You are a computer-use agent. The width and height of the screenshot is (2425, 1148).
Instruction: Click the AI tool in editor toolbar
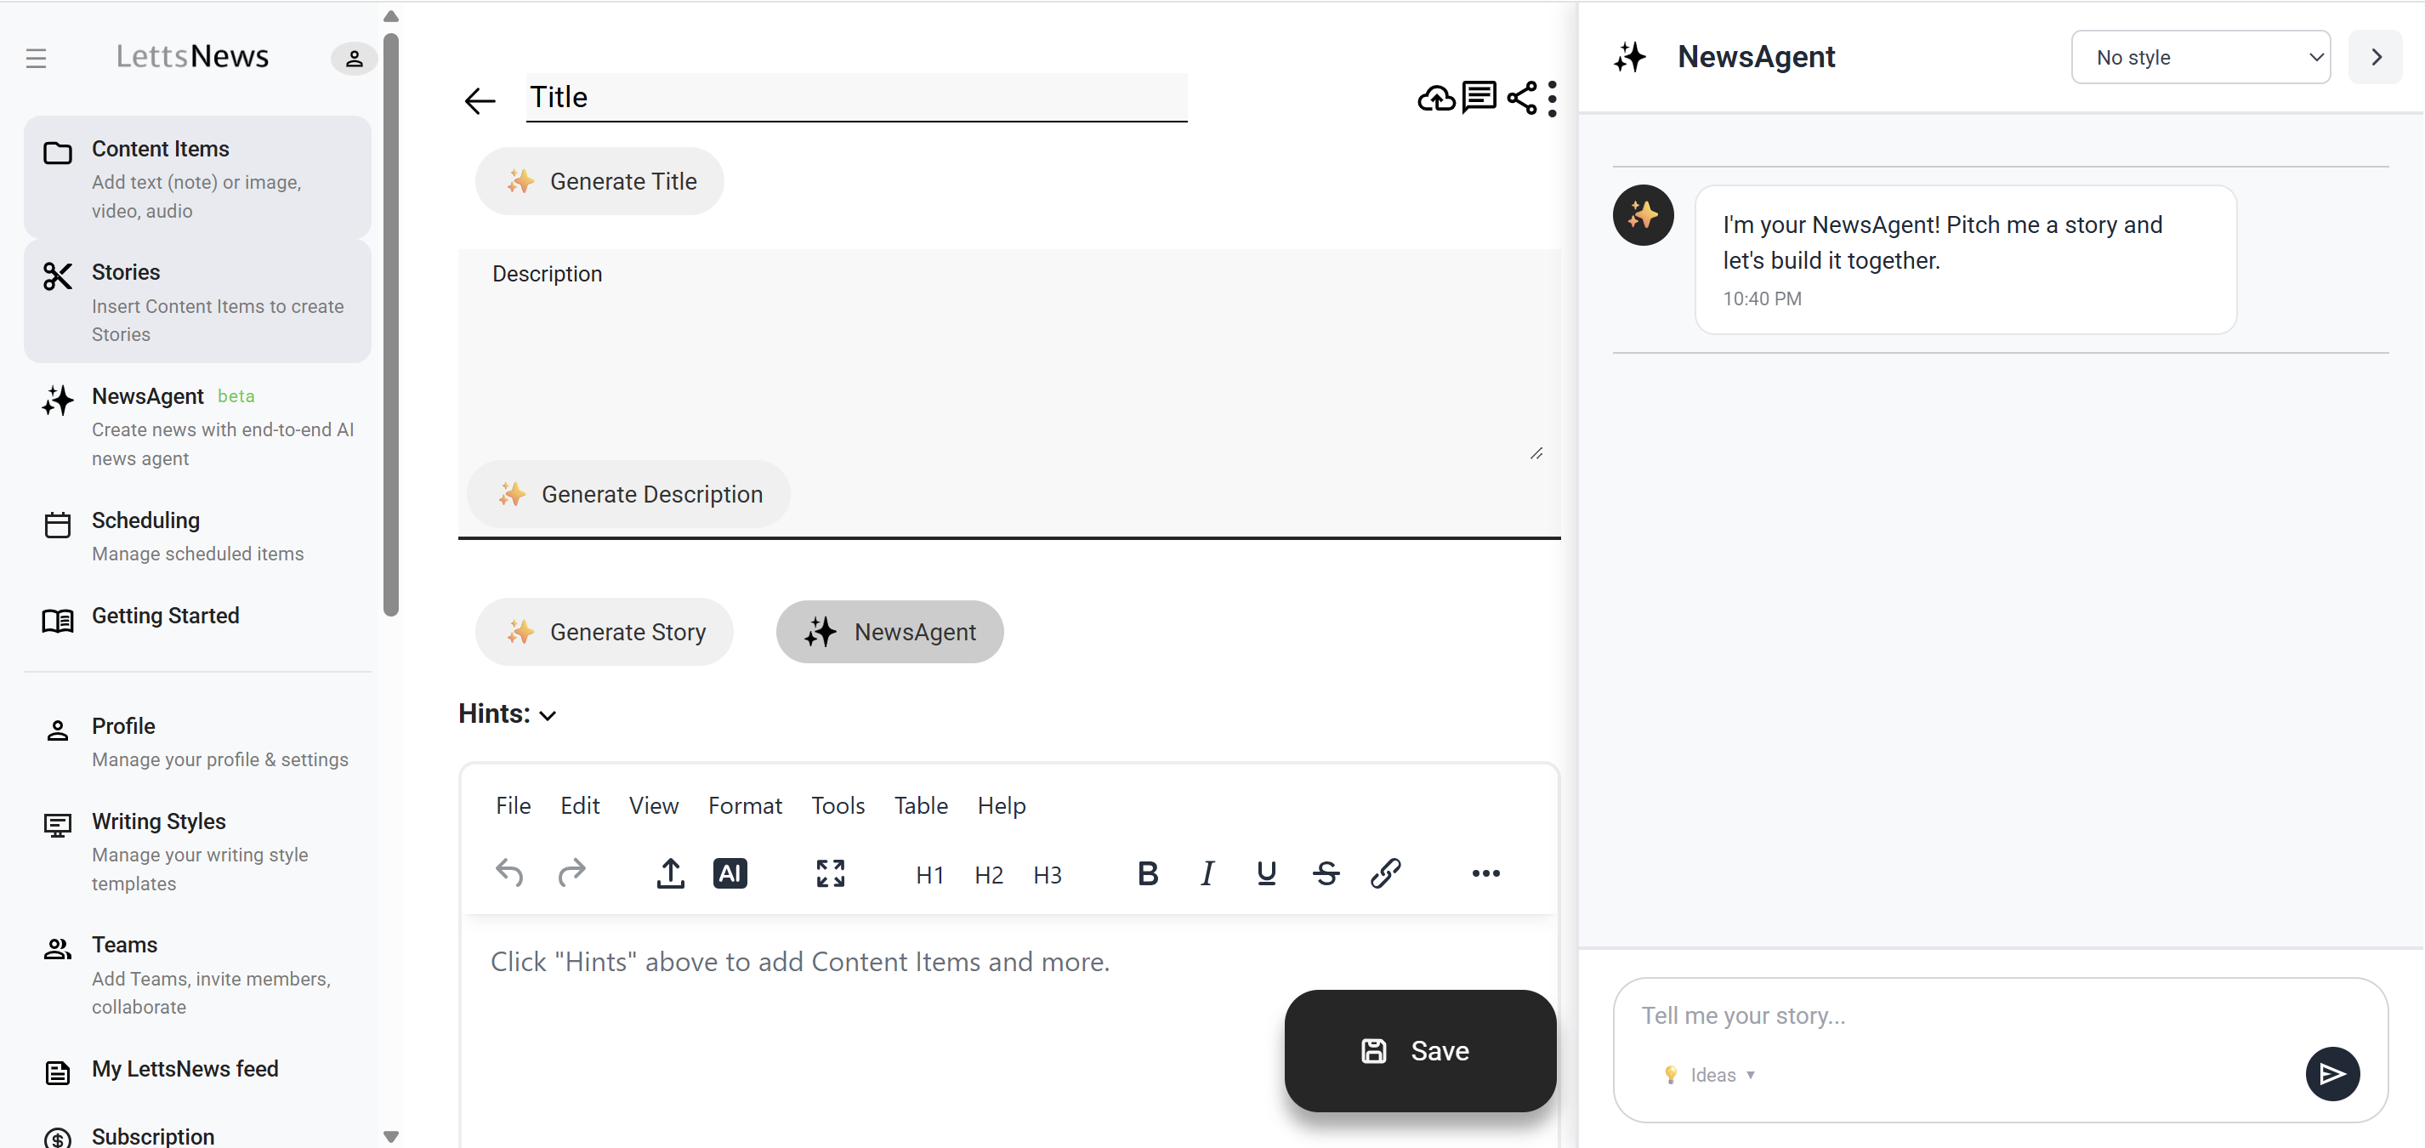pos(730,873)
